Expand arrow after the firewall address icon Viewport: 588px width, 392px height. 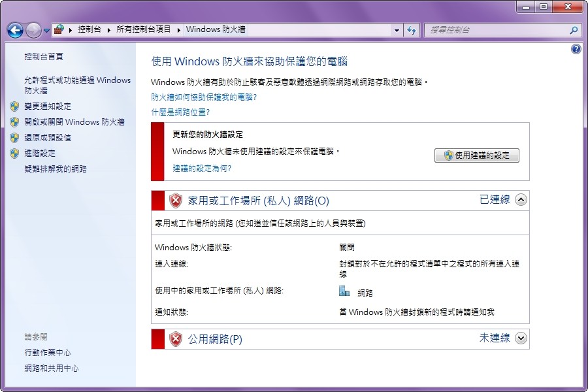click(71, 29)
